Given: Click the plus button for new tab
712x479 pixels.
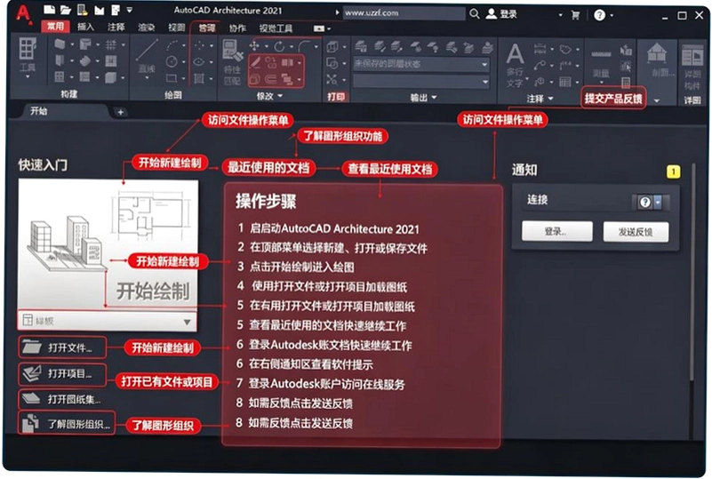Looking at the screenshot, I should pyautogui.click(x=120, y=112).
